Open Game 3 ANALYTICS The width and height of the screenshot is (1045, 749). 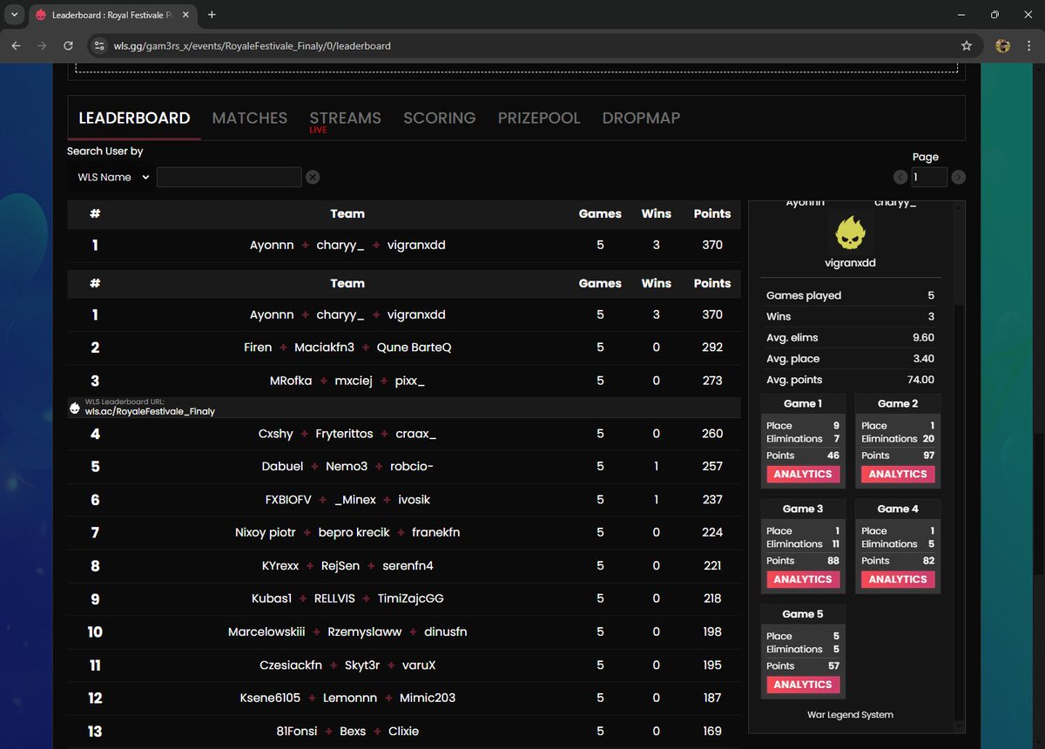tap(803, 579)
